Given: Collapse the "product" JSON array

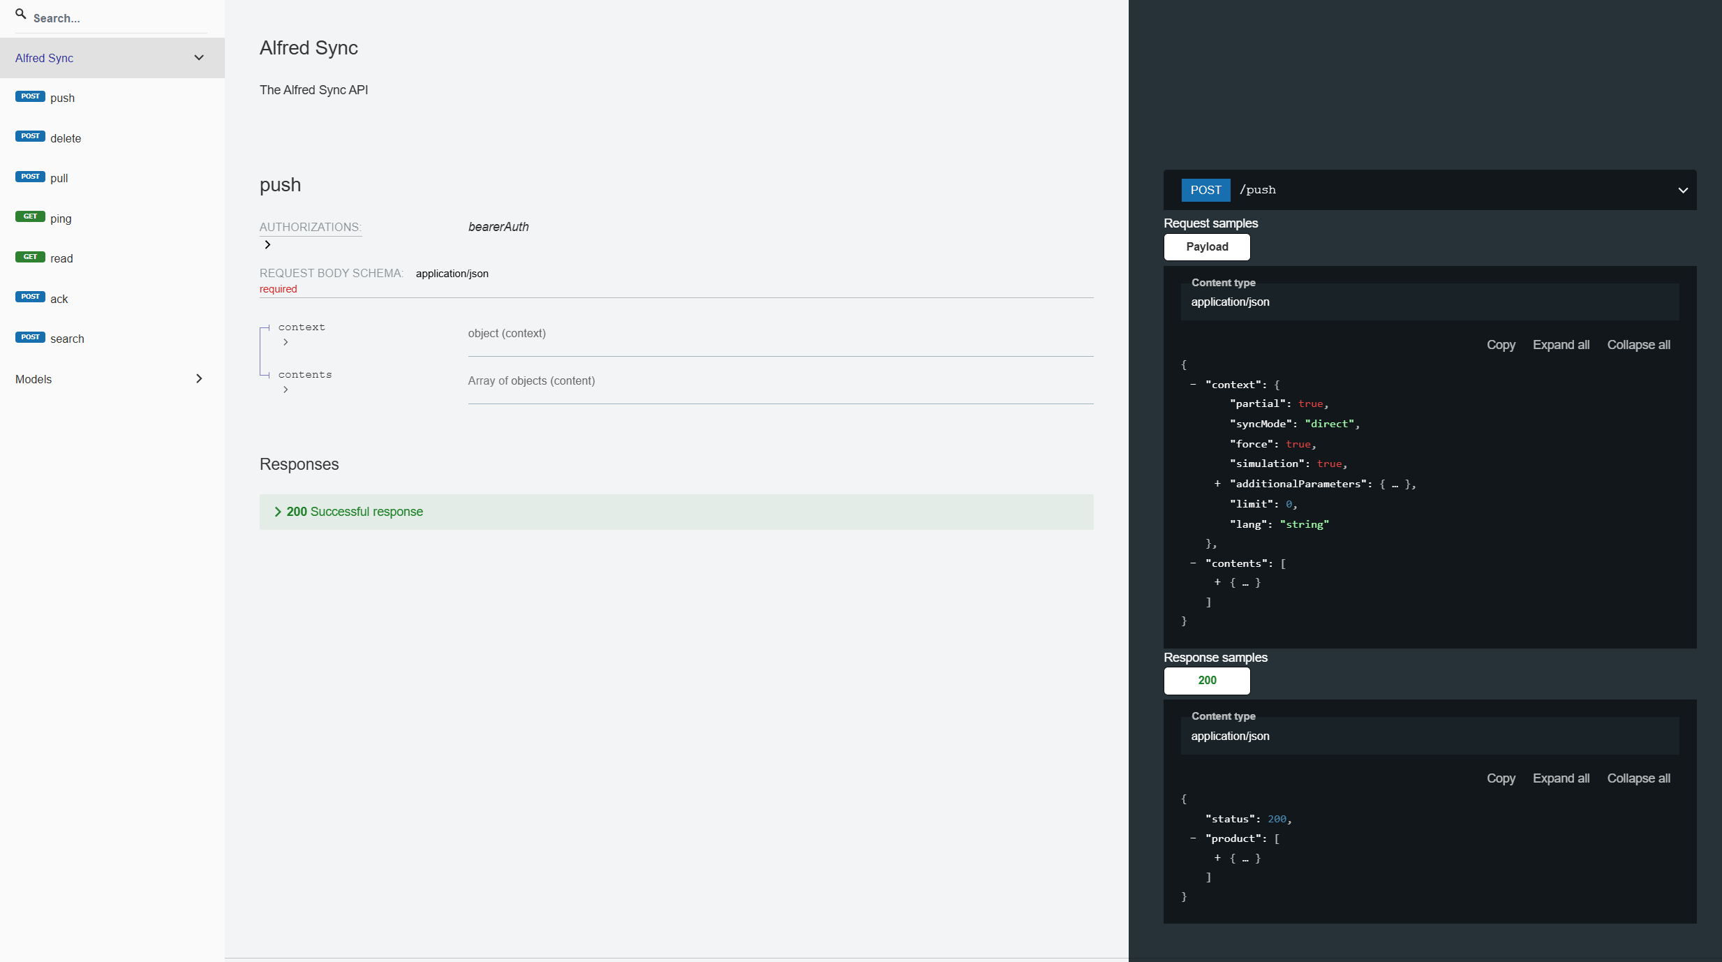Looking at the screenshot, I should tap(1193, 838).
